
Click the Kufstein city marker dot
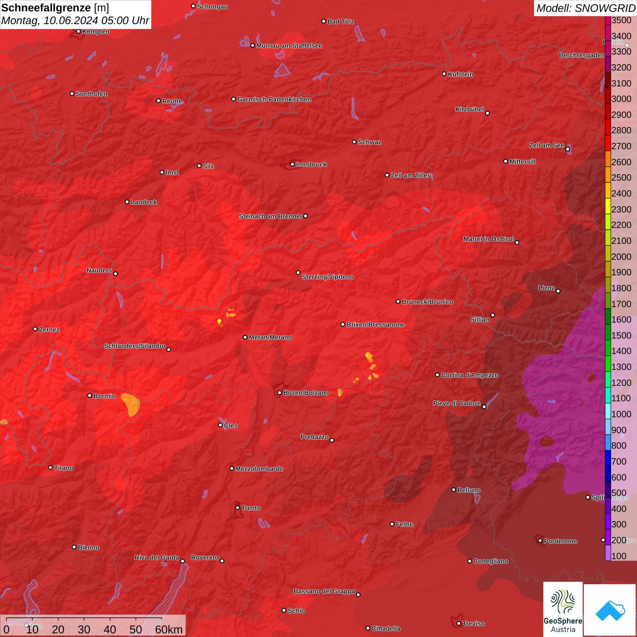445,74
